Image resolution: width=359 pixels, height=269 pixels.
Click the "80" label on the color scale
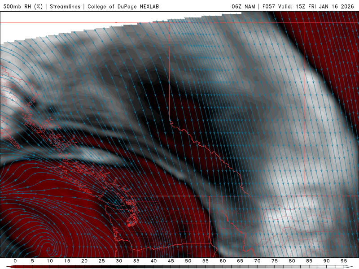(292, 261)
